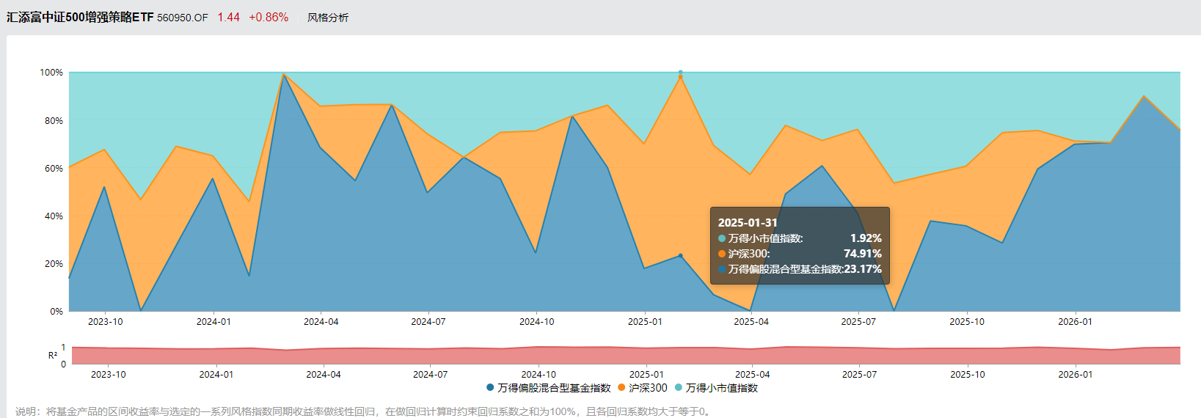Toggle 沪深300 legend series visibility
This screenshot has width=1201, height=418.
643,388
